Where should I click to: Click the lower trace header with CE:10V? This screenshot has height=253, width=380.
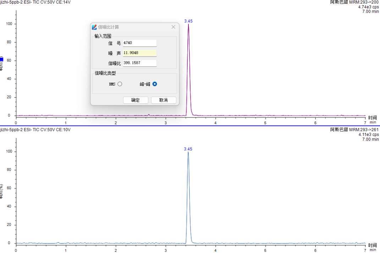pyautogui.click(x=35, y=130)
